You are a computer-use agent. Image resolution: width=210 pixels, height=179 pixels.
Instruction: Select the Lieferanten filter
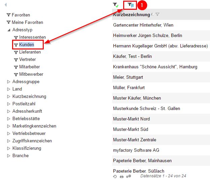coord(30,52)
